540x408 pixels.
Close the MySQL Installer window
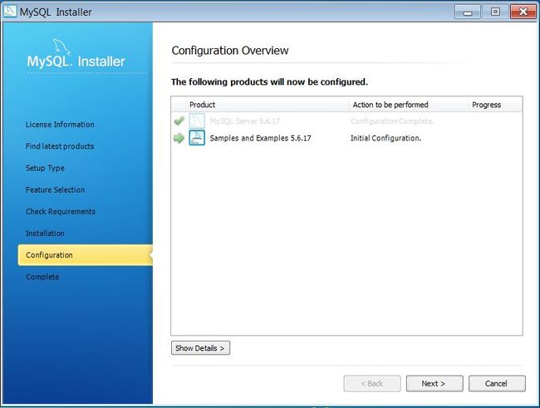tap(523, 12)
